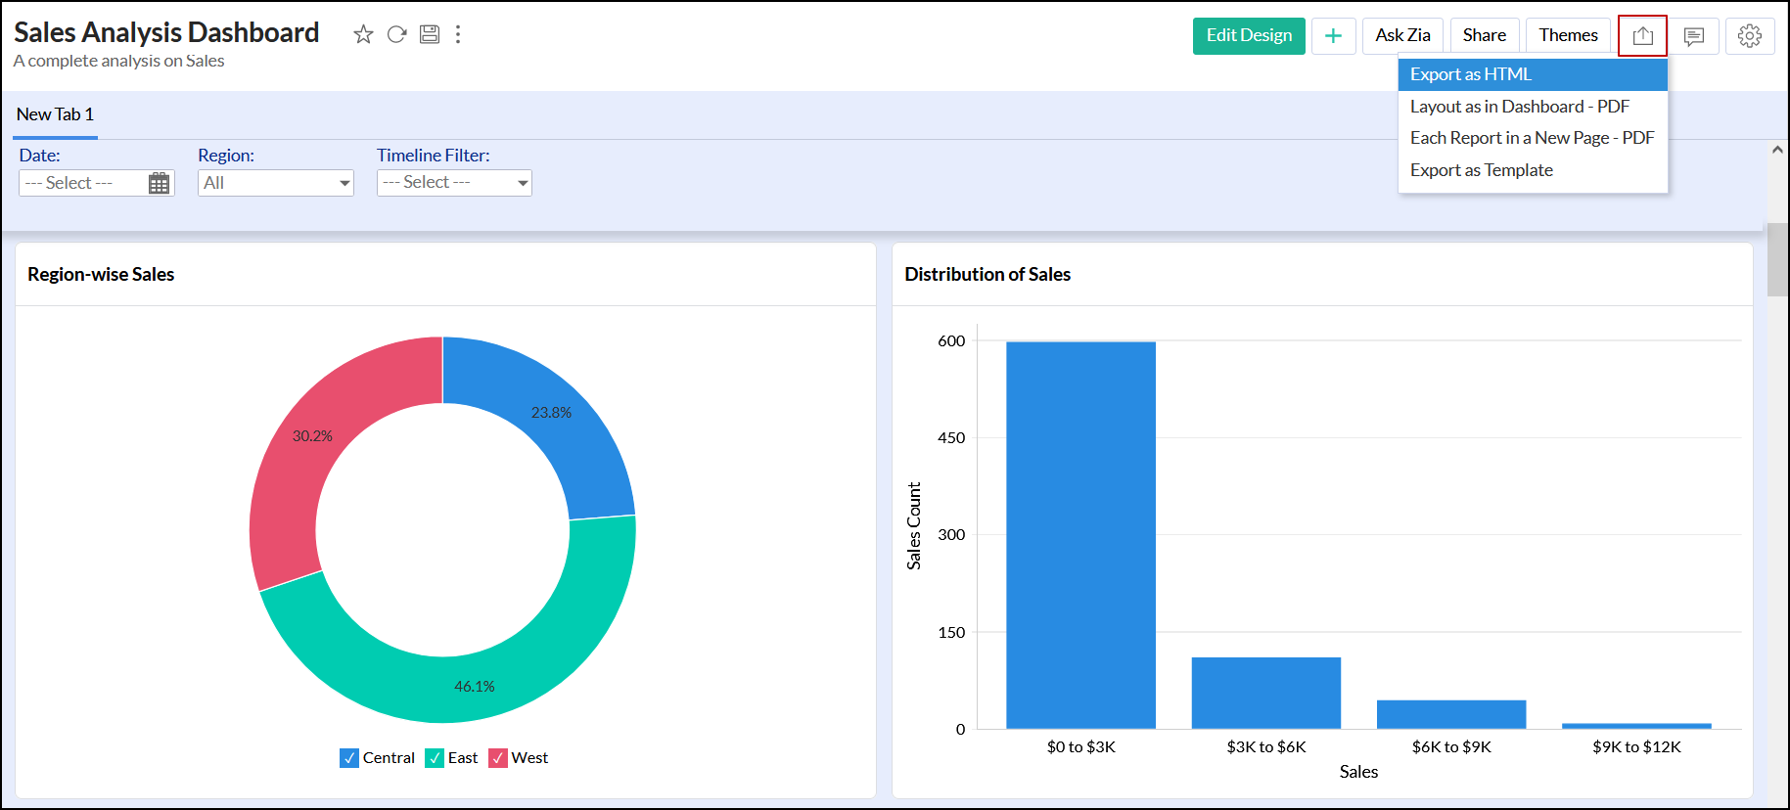Click the Ask Zia button
Viewport: 1790px width, 810px height.
1401,36
